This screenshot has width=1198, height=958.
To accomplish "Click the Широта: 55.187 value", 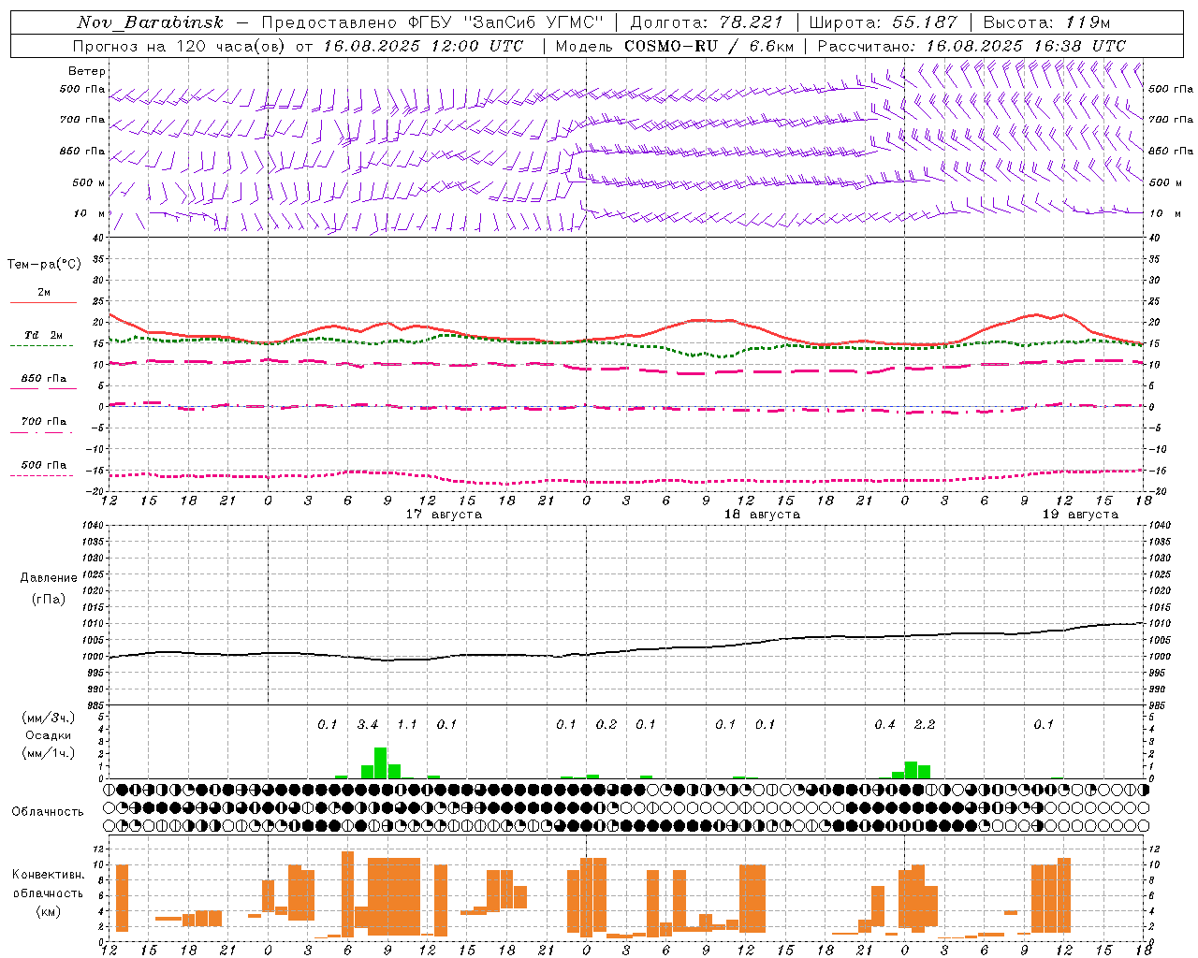I will coord(884,22).
